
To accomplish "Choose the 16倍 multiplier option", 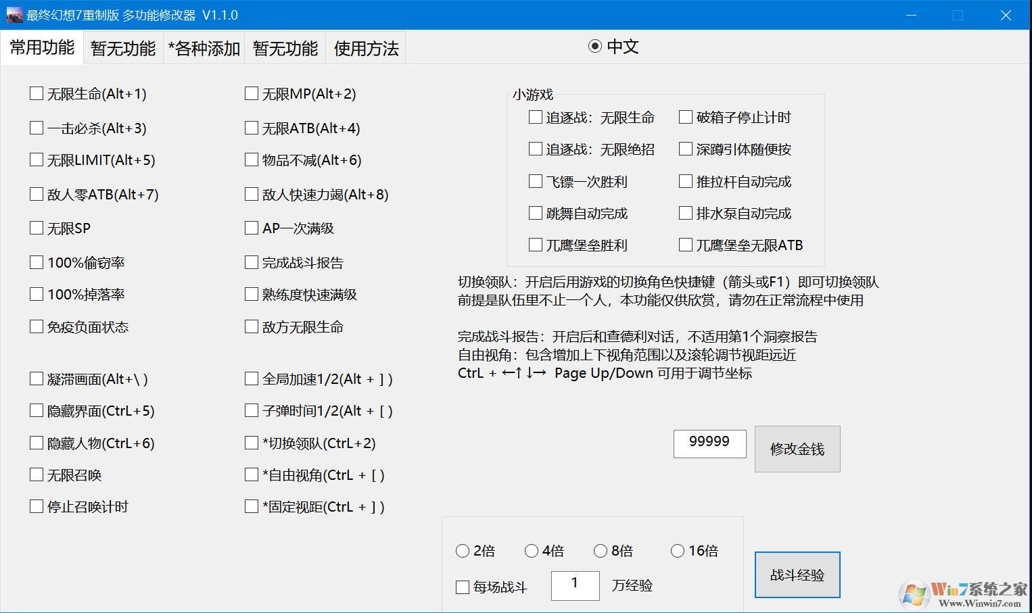I will coord(678,550).
